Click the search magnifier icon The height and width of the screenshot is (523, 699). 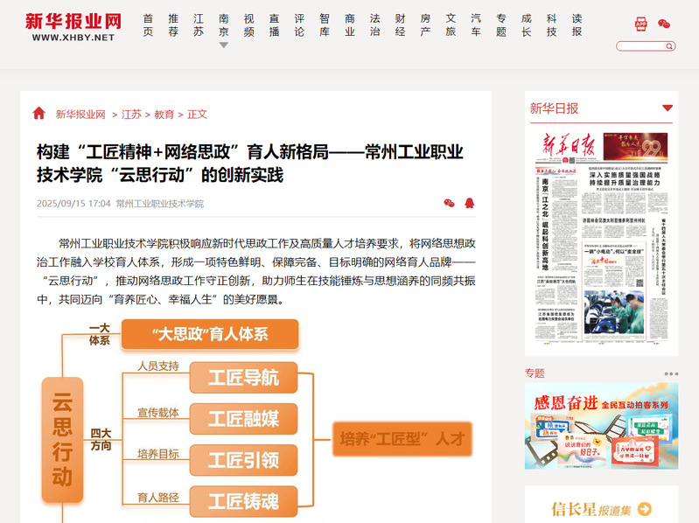670,45
